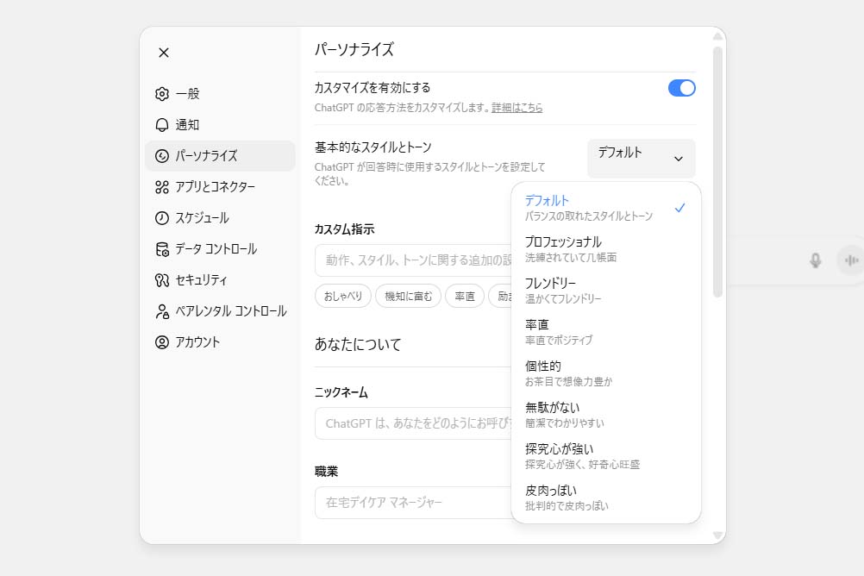This screenshot has width=864, height=576.
Task: Click the 一般 gear icon
Action: [x=162, y=94]
